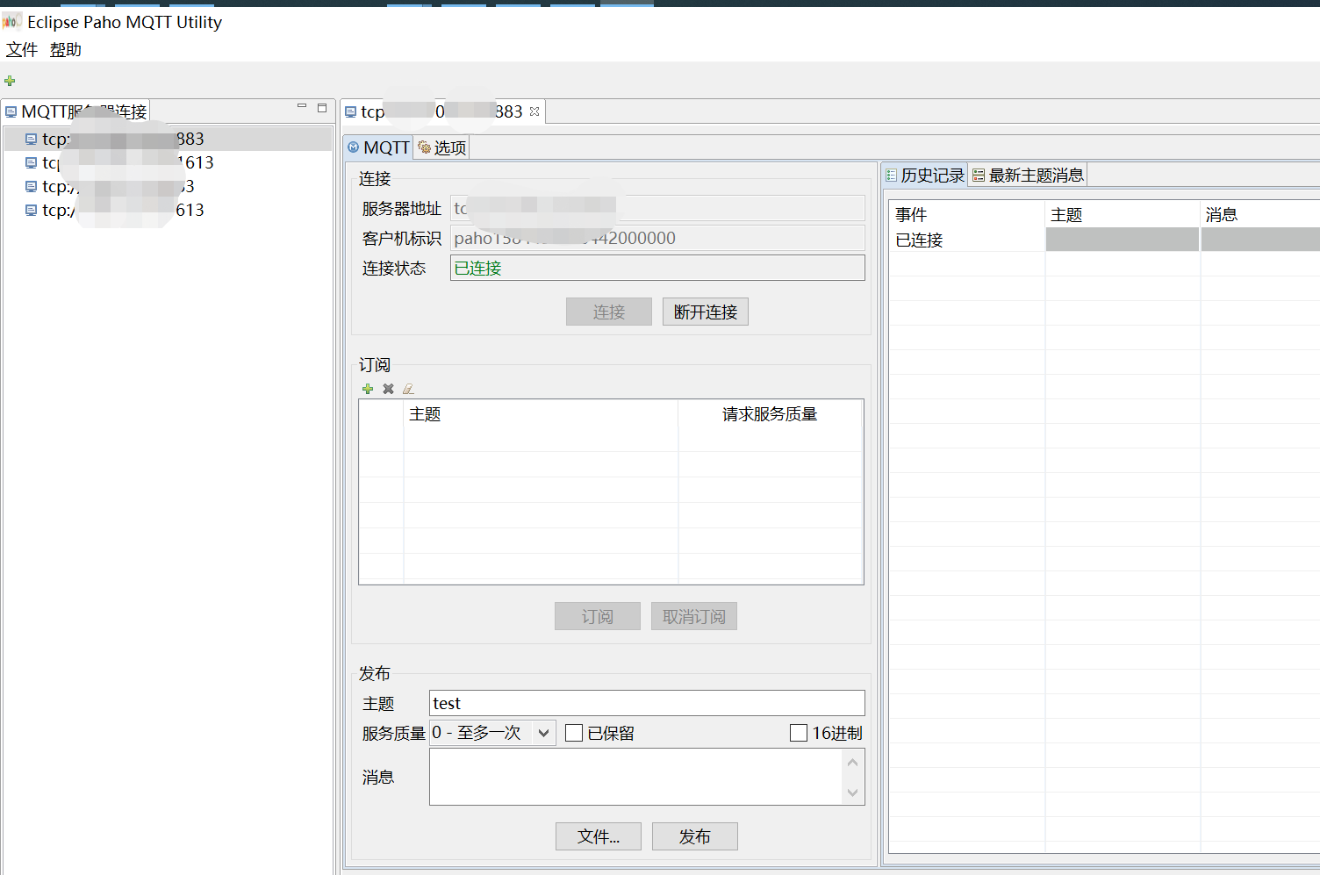
Task: Switch to the MQTT tab
Action: pyautogui.click(x=378, y=147)
